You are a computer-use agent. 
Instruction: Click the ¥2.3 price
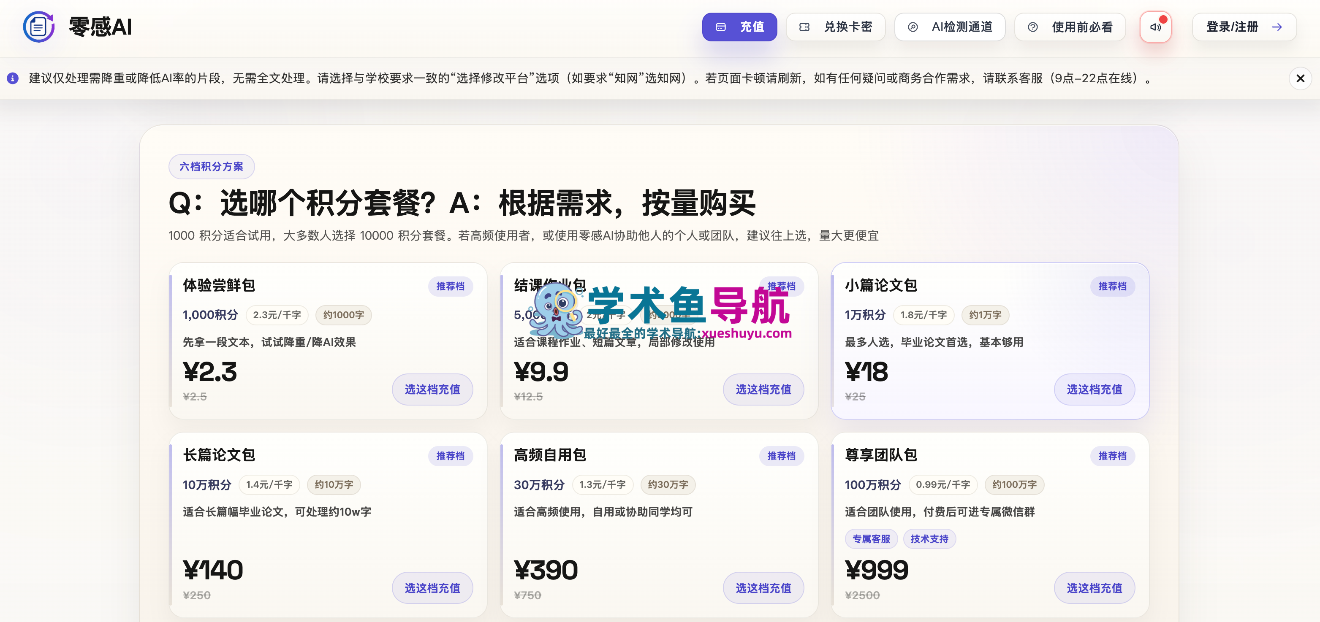pos(210,372)
